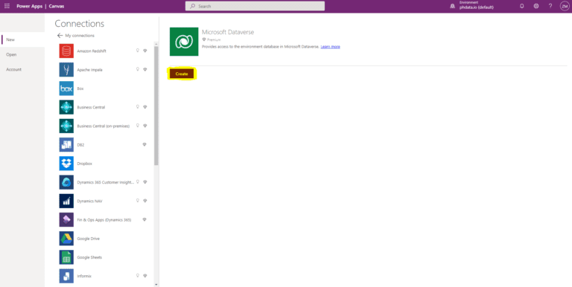This screenshot has width=572, height=287.
Task: Select the DB2 connector icon
Action: [66, 144]
